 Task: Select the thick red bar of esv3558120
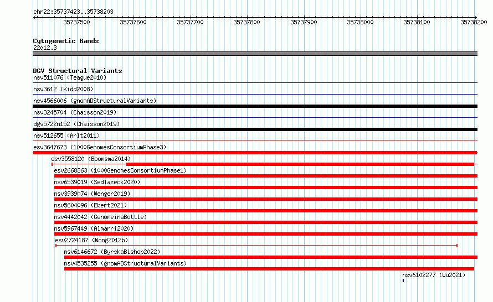coord(300,164)
